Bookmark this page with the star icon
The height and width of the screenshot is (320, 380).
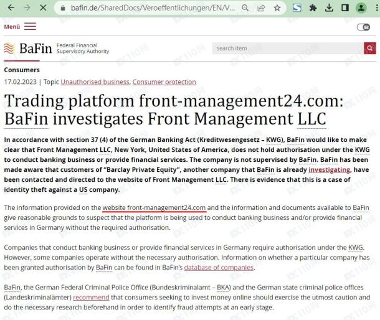277,8
